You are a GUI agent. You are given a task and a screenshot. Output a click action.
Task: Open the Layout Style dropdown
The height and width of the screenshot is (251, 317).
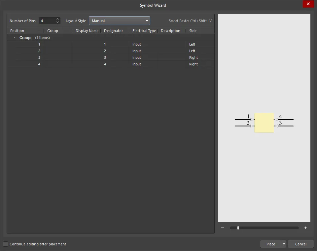(x=119, y=21)
